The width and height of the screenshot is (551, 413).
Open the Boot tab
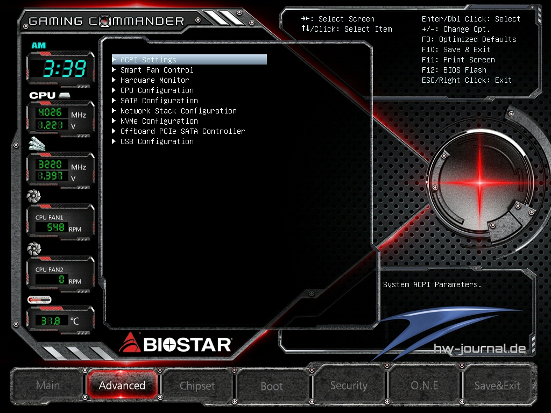[272, 386]
